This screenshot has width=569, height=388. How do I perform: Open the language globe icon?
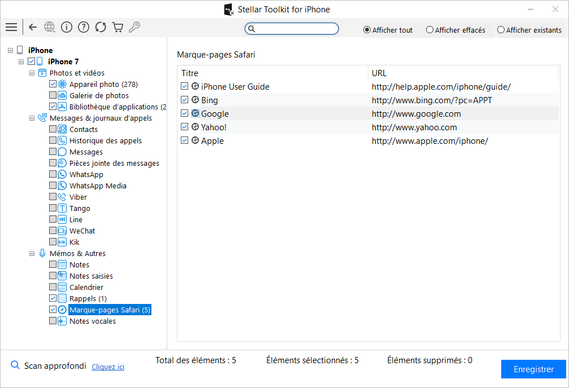pos(49,27)
